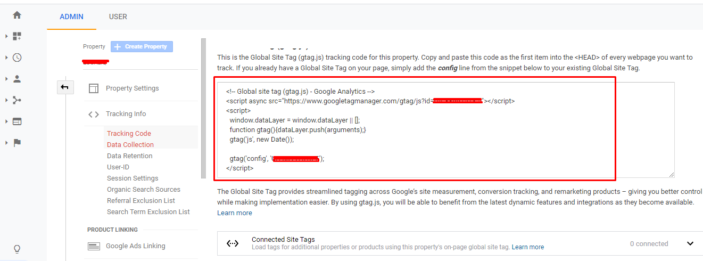Select the ADMIN tab
The width and height of the screenshot is (703, 261).
(x=71, y=17)
